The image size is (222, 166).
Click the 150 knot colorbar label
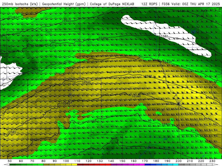(122, 161)
